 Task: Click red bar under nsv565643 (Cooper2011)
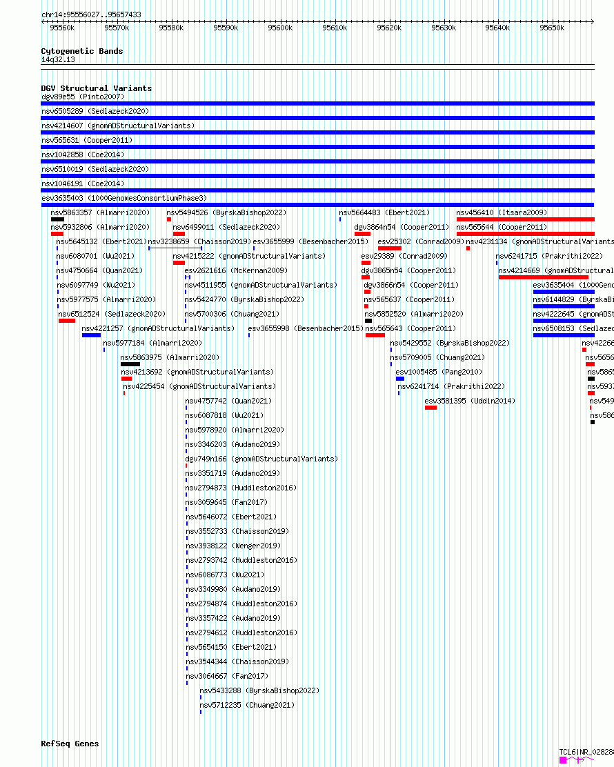375,335
